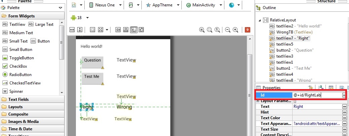
Task: Zoom in the layout canvas
Action: (x=235, y=30)
